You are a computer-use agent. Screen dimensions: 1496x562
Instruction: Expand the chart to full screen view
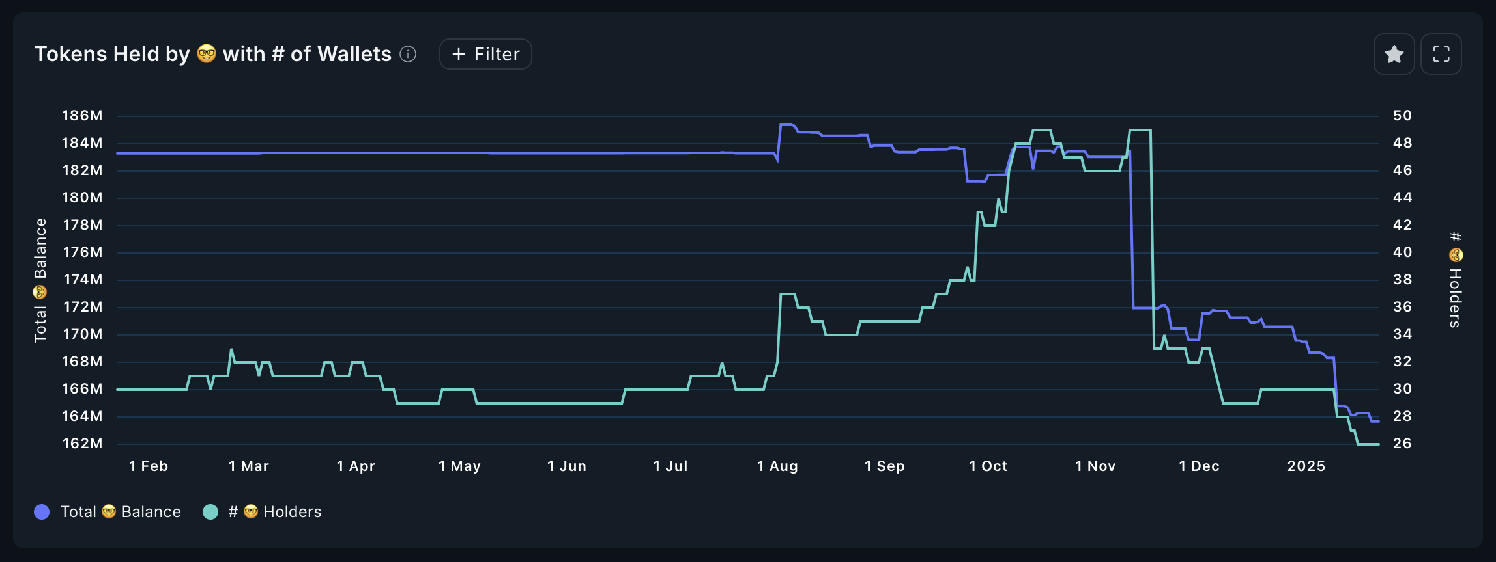click(1441, 54)
